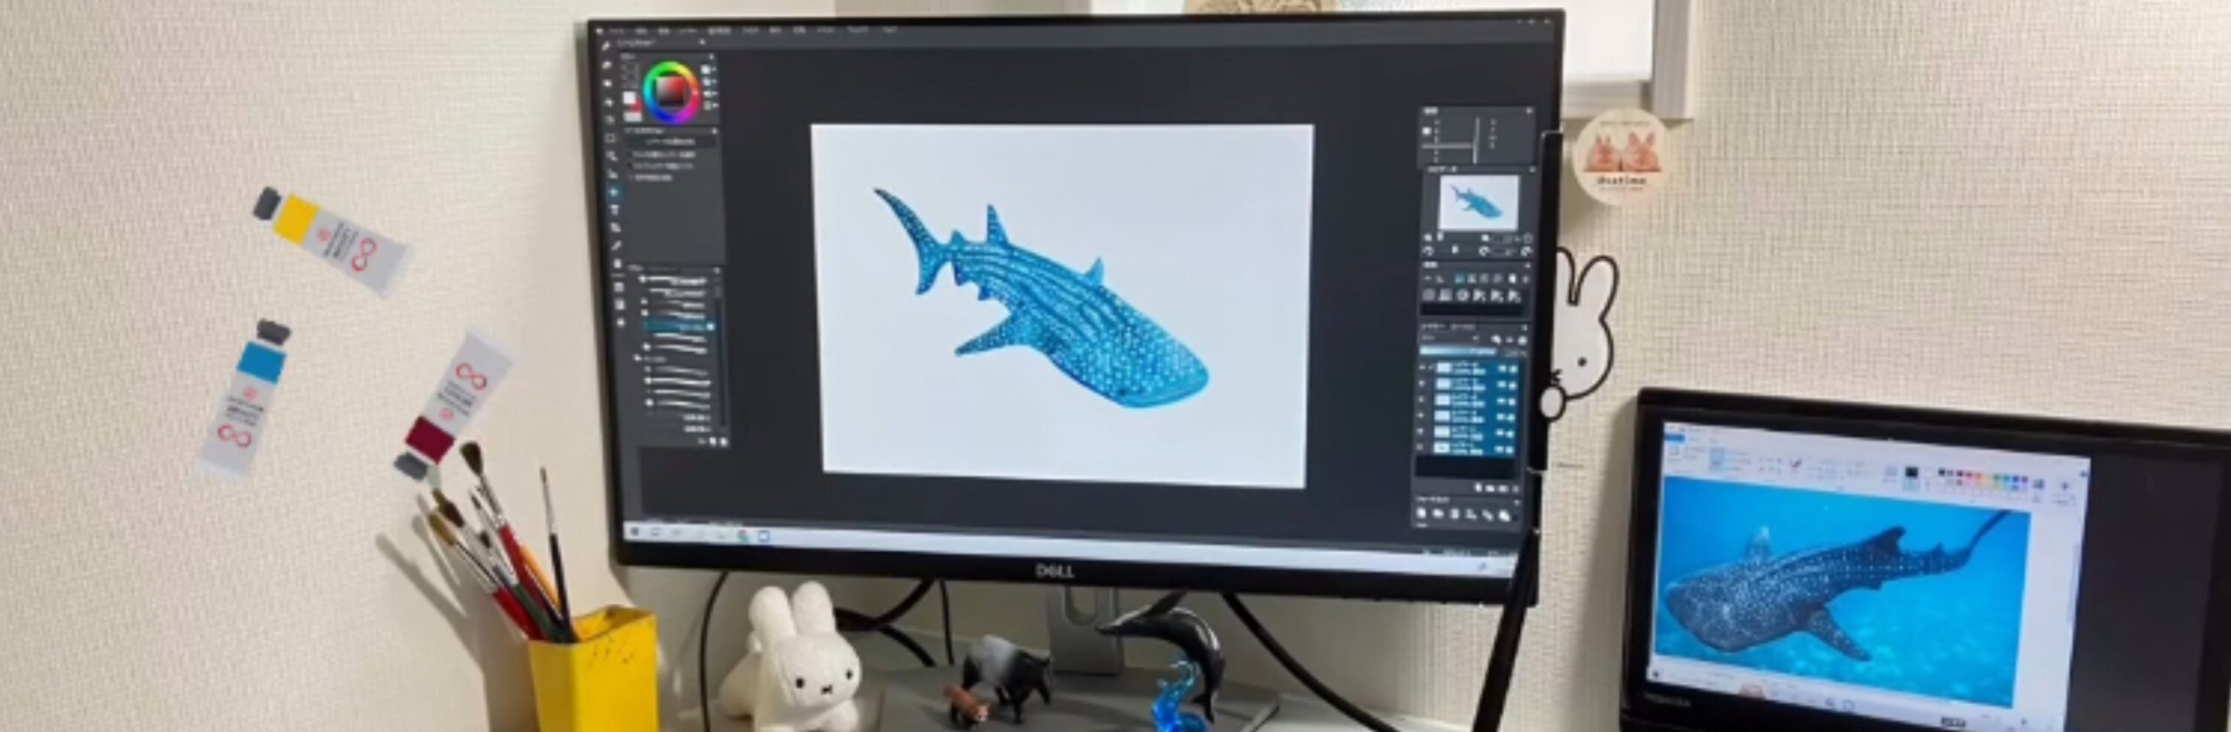This screenshot has width=2231, height=732.
Task: Click the search icon on the Windows taskbar
Action: [655, 532]
